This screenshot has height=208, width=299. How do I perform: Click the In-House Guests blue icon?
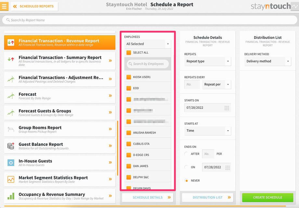coord(11,162)
